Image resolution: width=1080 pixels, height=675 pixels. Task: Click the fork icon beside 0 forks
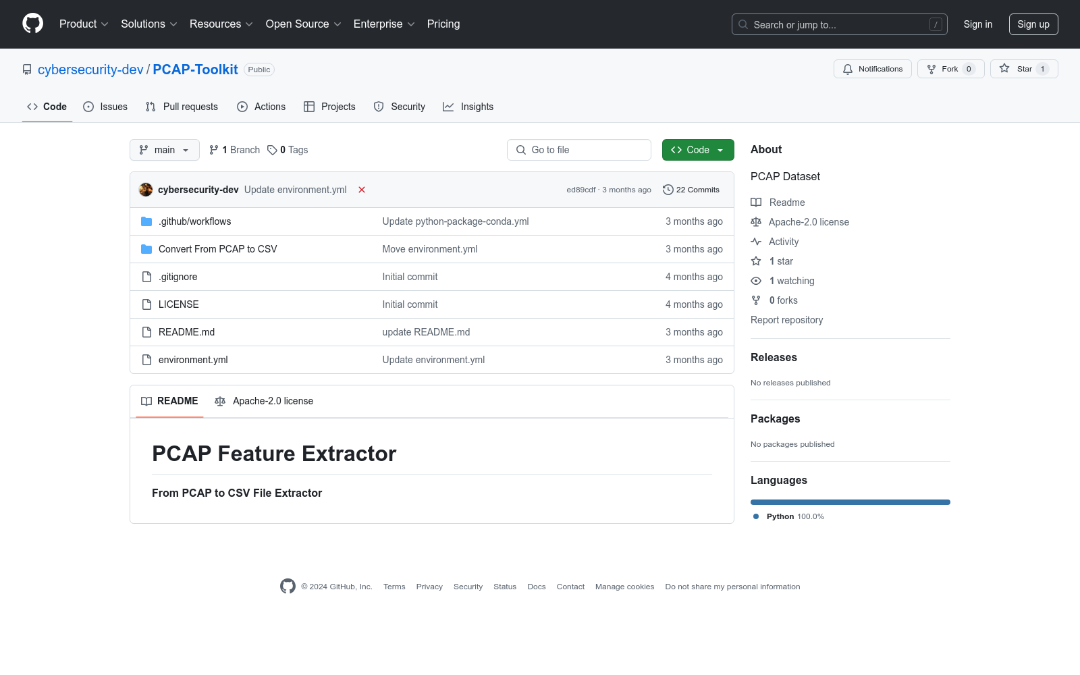pyautogui.click(x=756, y=300)
